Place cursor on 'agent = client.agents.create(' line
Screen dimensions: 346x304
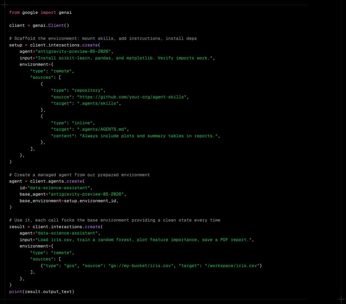tap(47, 181)
